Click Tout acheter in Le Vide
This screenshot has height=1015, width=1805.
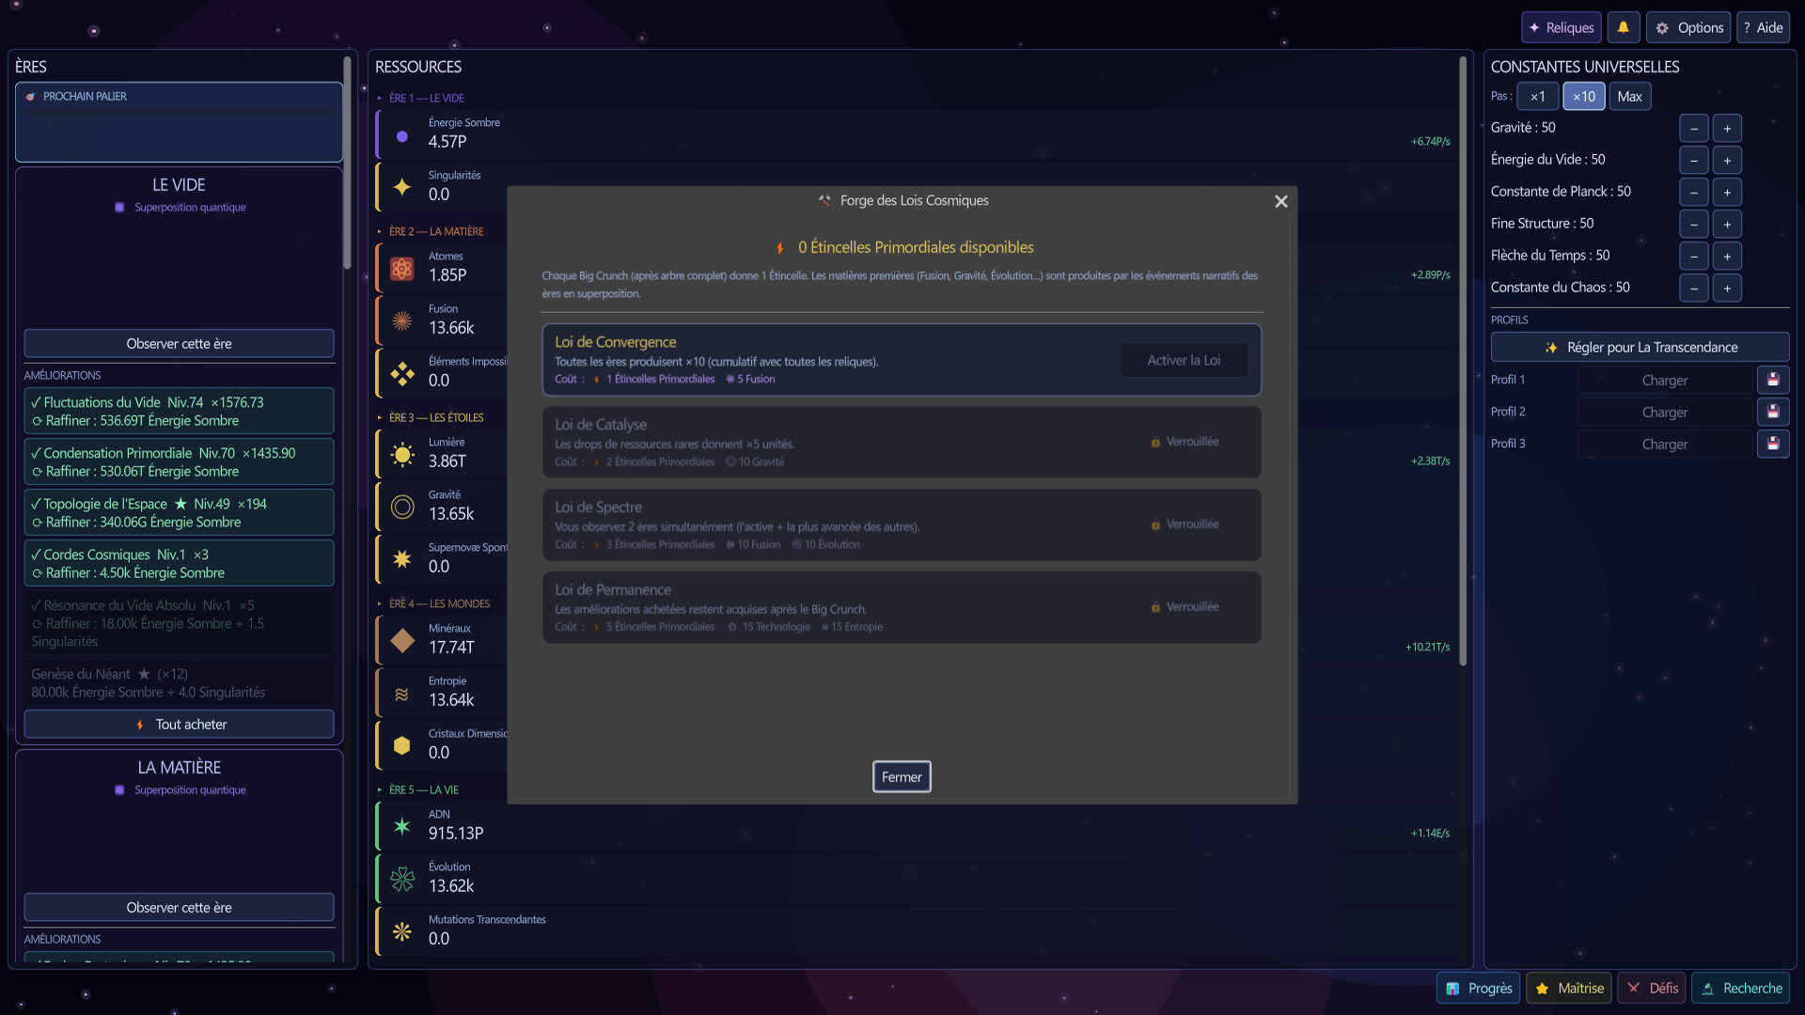click(179, 724)
